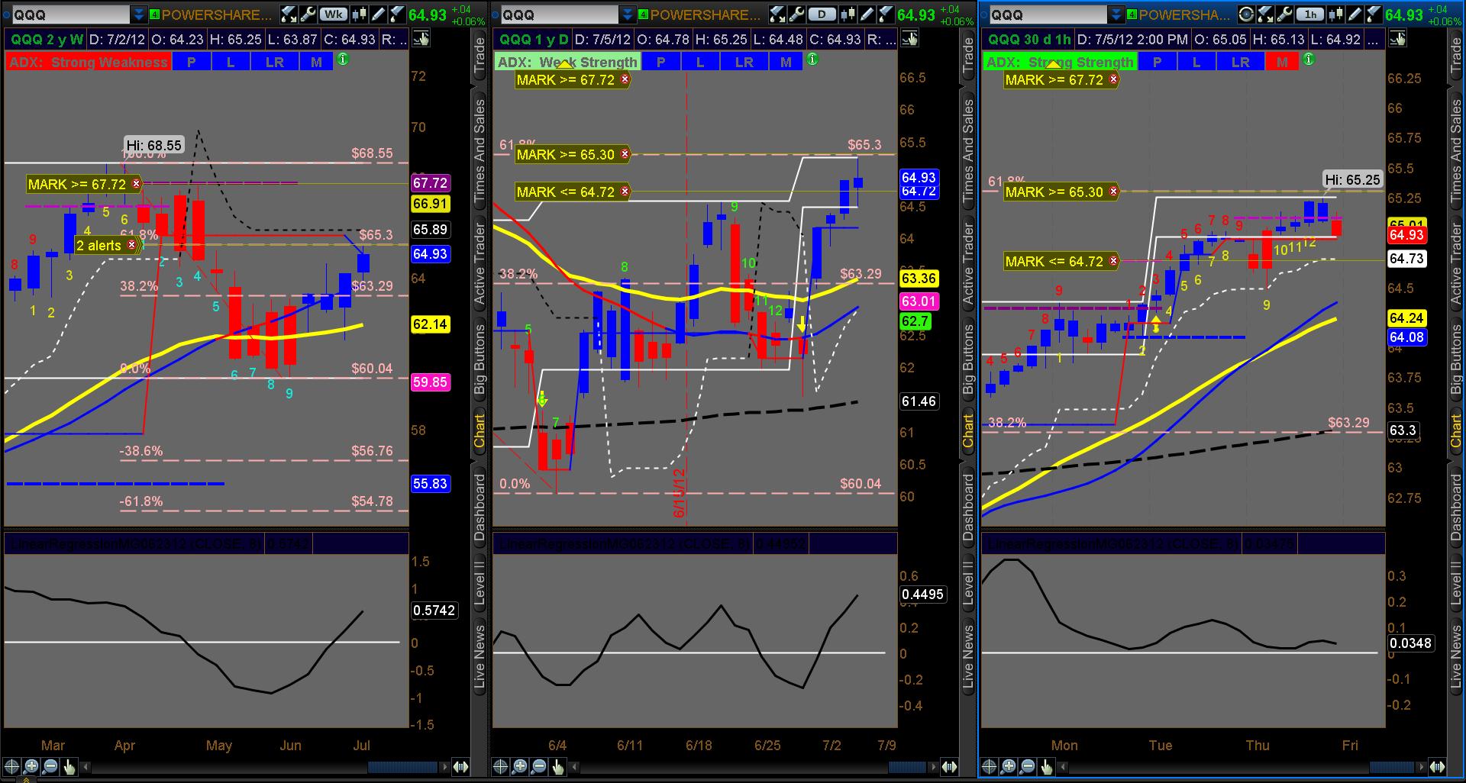Toggle M label button in weekly chart
Viewport: 1466px width, 783px height.
[316, 62]
